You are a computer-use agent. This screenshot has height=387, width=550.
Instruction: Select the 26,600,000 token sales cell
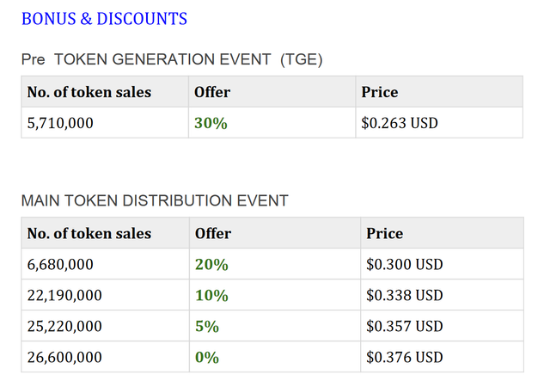pos(64,357)
